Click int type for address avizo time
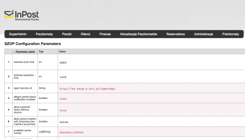Viewport: 245px width, 139px height. [x=40, y=62]
